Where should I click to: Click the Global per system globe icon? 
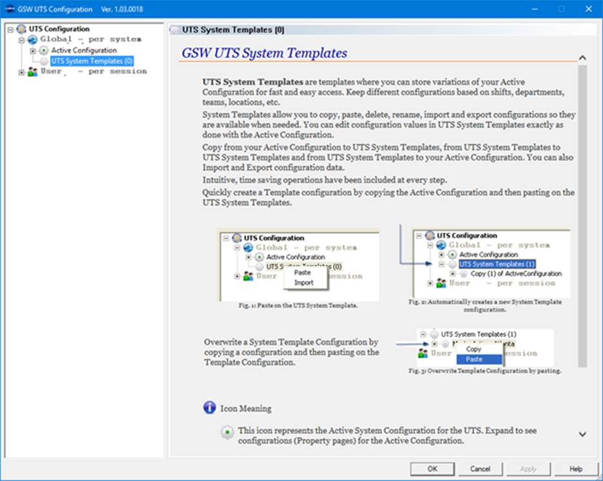[33, 39]
